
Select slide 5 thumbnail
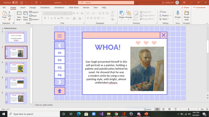pos(16,98)
